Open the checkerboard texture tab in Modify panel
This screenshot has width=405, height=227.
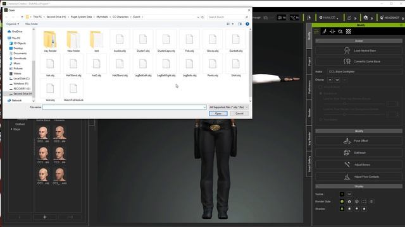tap(349, 32)
